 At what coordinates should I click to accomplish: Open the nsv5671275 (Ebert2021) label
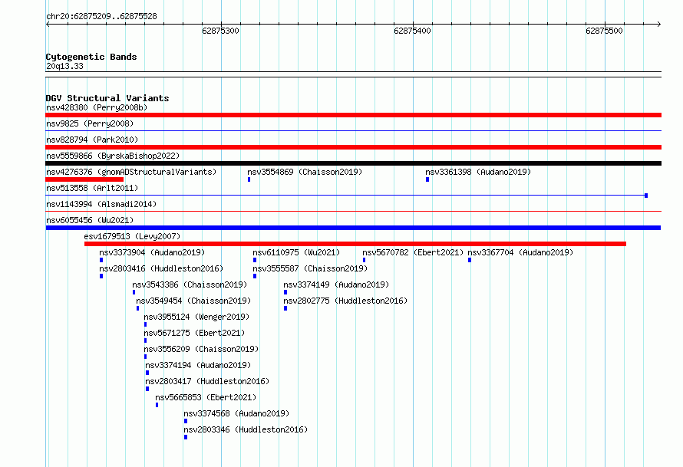pyautogui.click(x=194, y=333)
